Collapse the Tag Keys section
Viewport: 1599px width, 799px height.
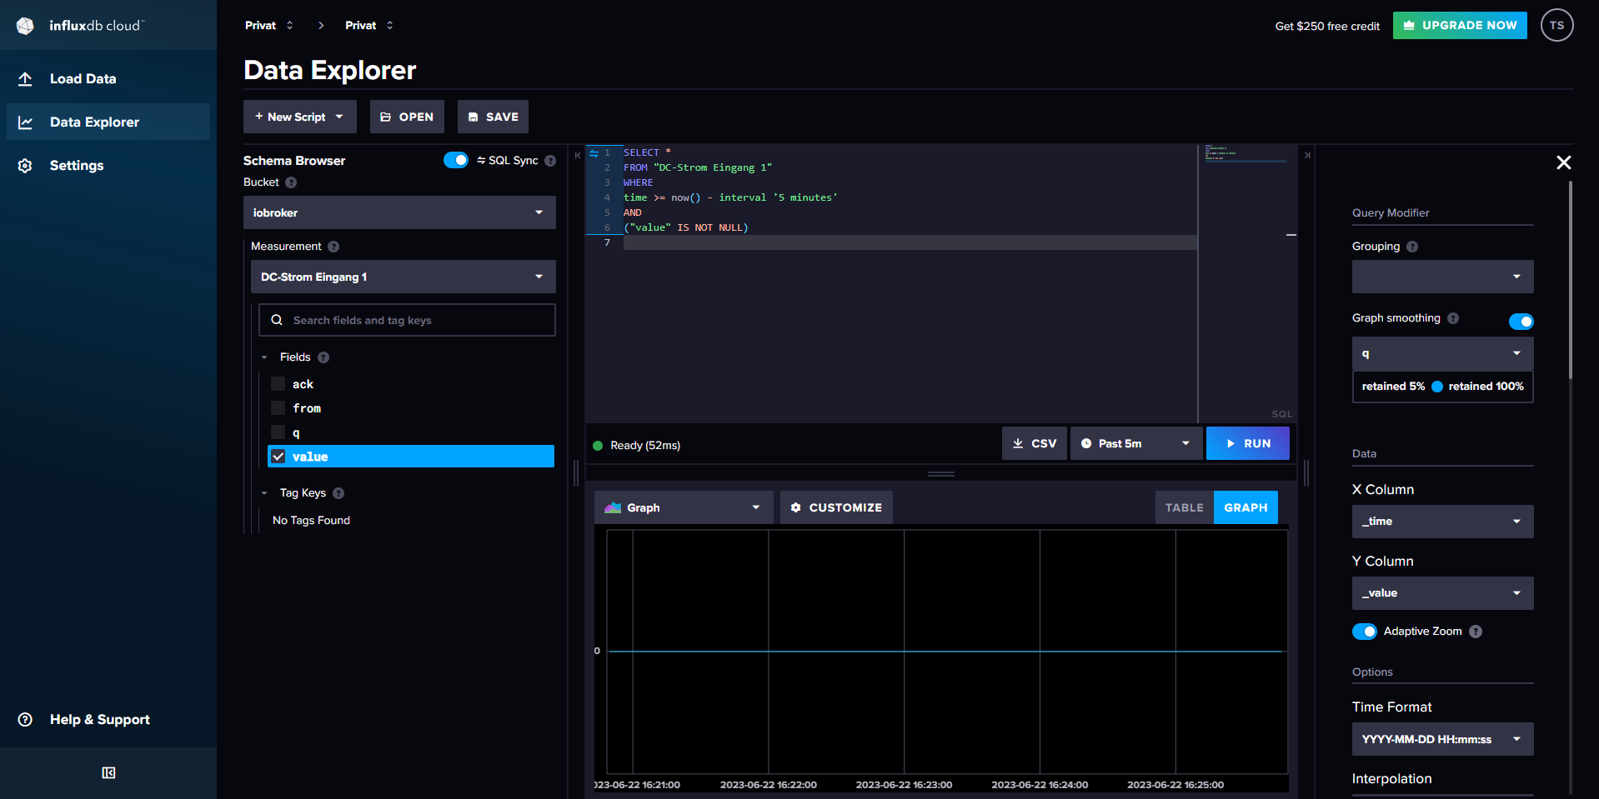click(x=264, y=493)
